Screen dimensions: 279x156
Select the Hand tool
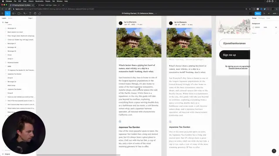[x=35, y=13]
